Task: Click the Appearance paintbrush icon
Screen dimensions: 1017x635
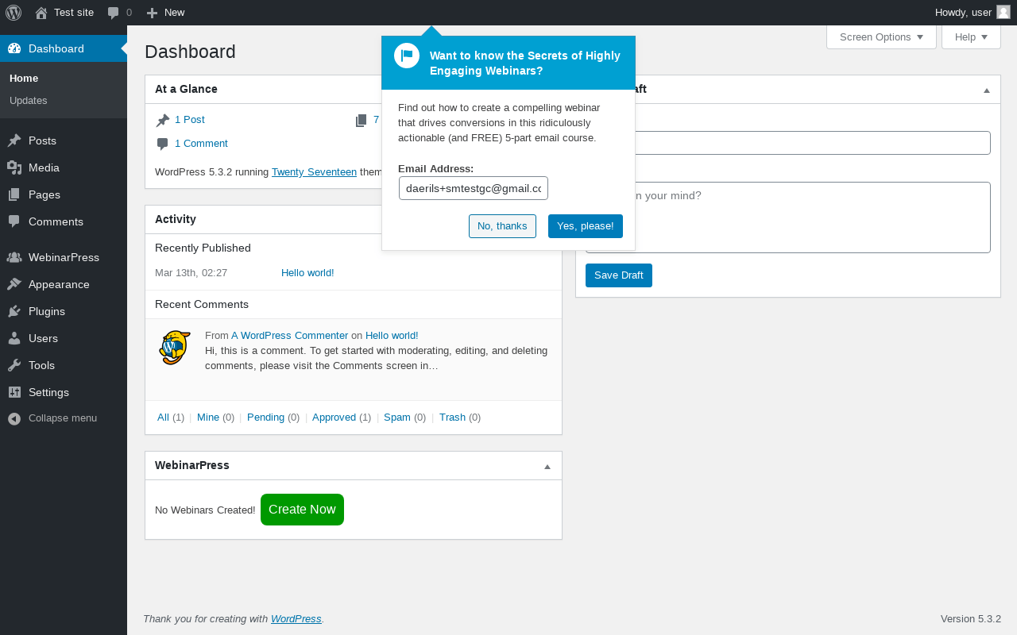Action: click(x=14, y=284)
